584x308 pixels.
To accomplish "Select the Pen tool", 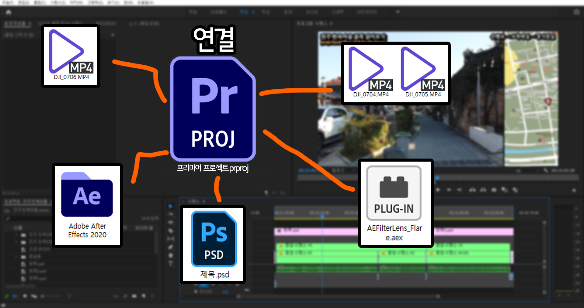I will pos(170,247).
